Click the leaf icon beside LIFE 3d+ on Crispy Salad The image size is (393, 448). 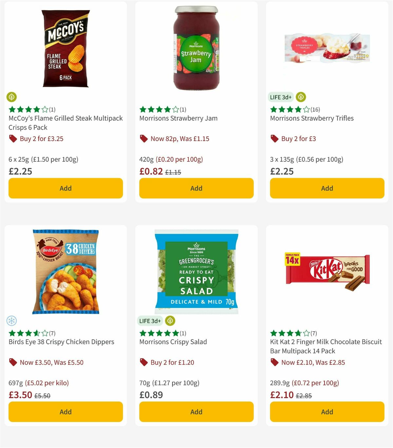169,321
